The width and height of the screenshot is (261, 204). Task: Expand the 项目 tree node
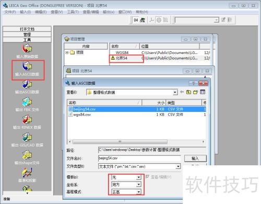[67, 52]
